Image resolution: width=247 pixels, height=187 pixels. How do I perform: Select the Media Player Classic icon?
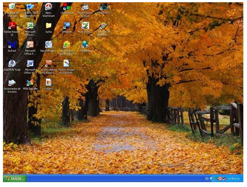(x=85, y=7)
